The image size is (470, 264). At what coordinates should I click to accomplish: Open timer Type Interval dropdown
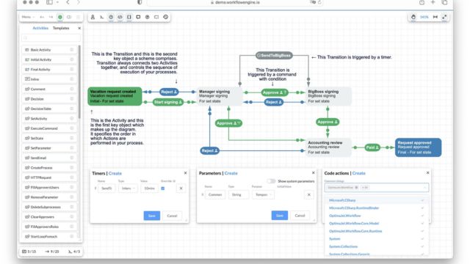129,188
